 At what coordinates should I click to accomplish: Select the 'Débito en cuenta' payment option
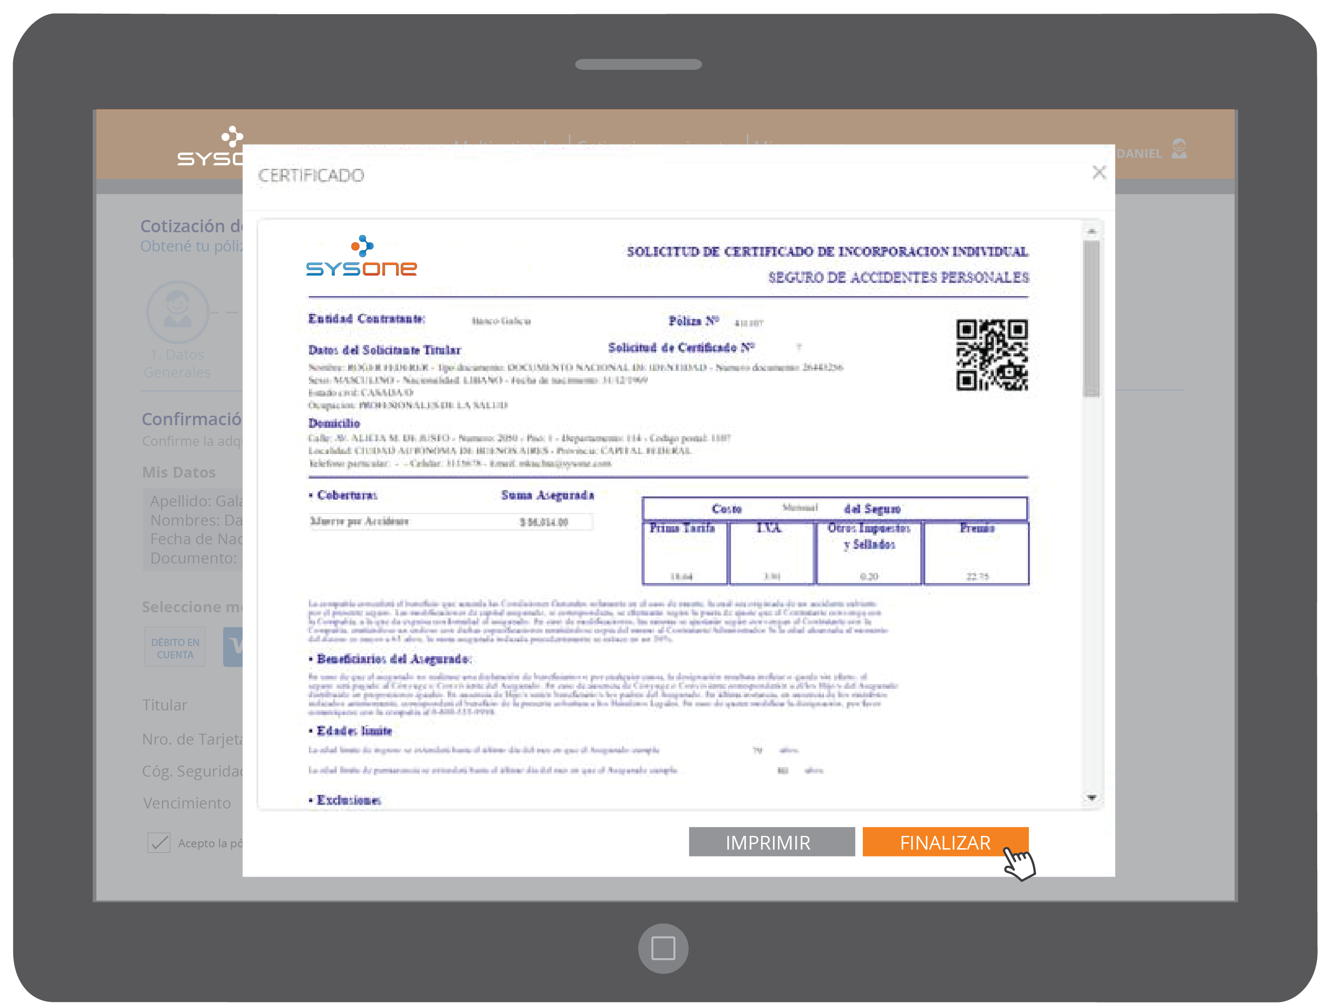click(x=175, y=647)
